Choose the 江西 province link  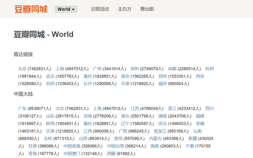point(88,131)
